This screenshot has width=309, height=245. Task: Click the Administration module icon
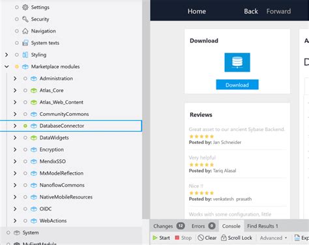coord(34,79)
